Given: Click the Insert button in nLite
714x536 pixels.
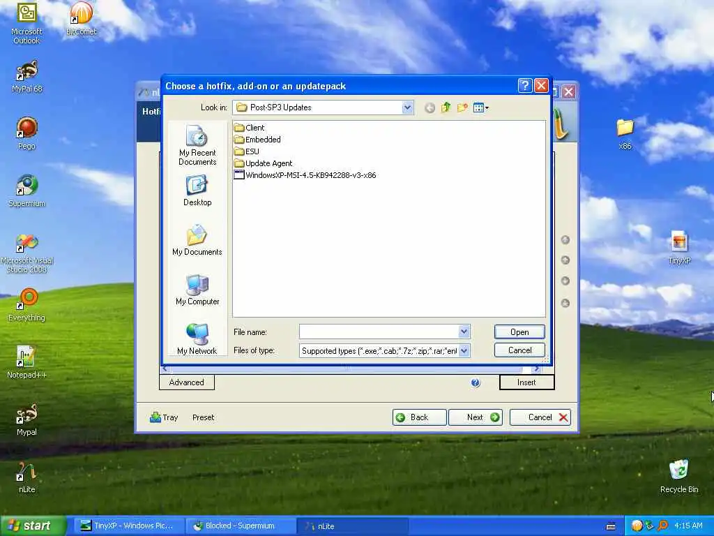Looking at the screenshot, I should point(526,382).
